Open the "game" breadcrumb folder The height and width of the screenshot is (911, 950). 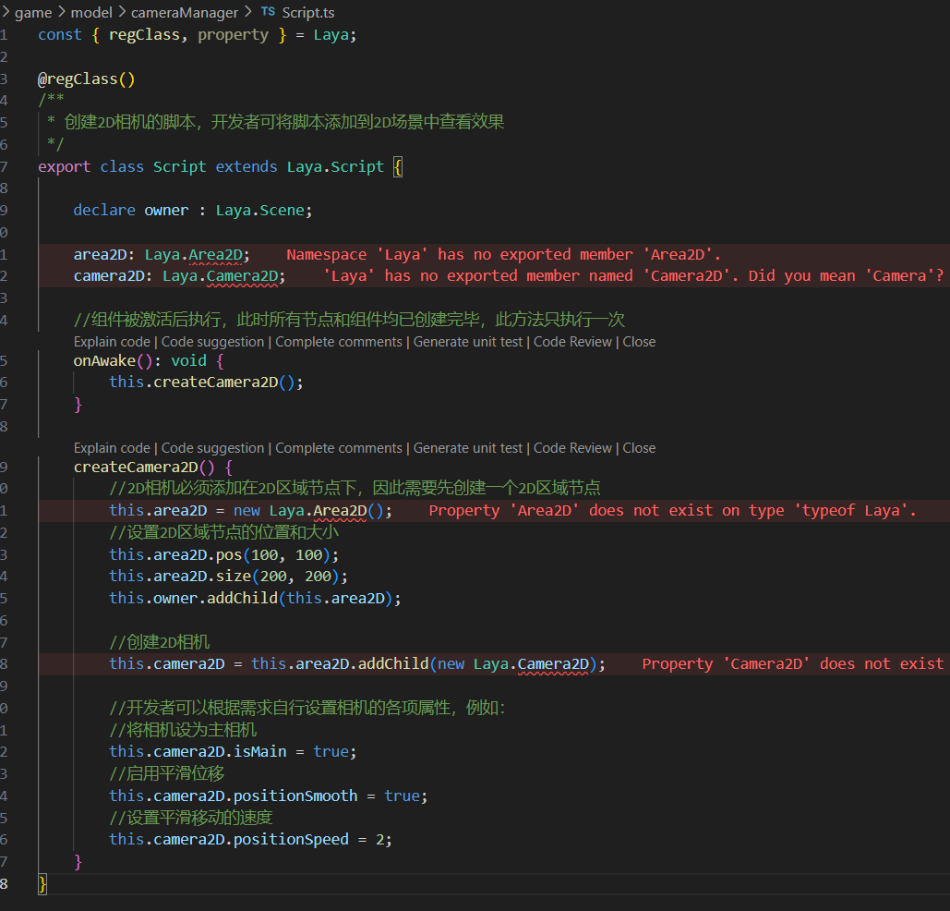(x=33, y=12)
